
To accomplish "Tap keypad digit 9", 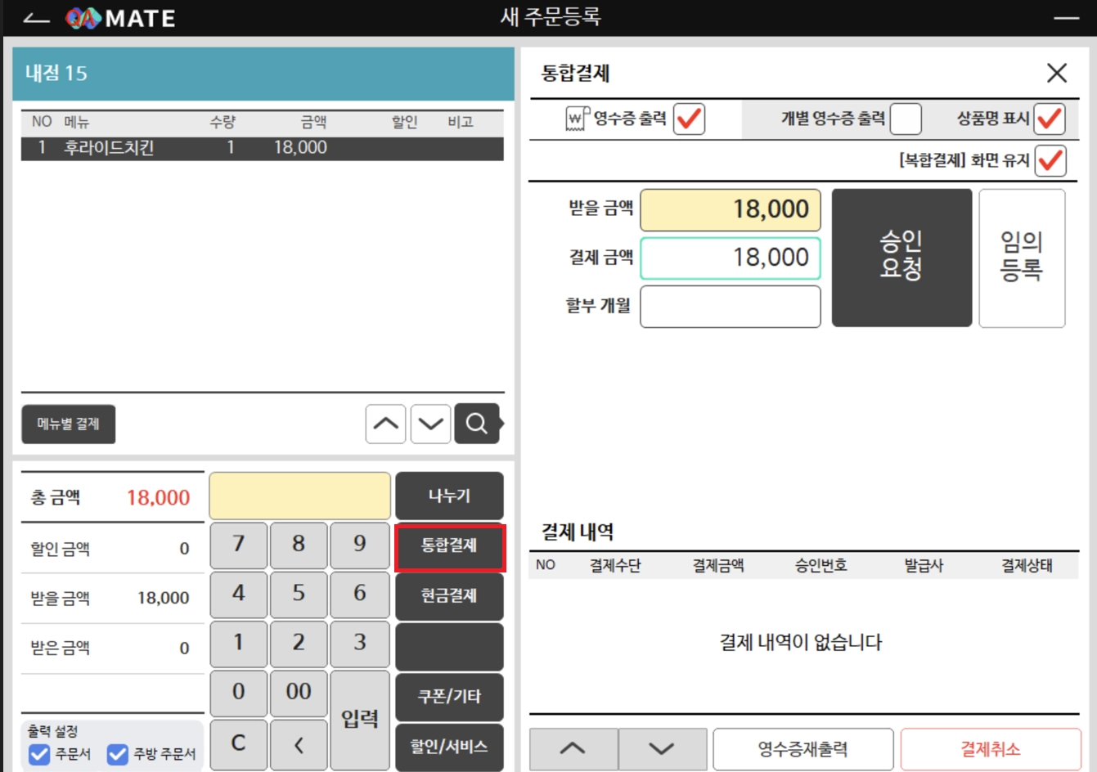I will click(x=360, y=545).
